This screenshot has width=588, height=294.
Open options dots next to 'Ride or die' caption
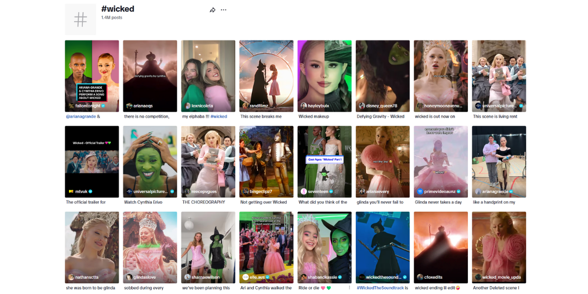(349, 288)
